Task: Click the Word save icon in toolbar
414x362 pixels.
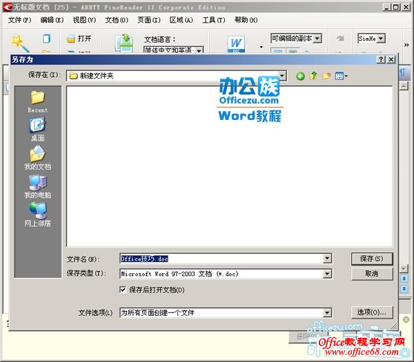Action: 236,44
